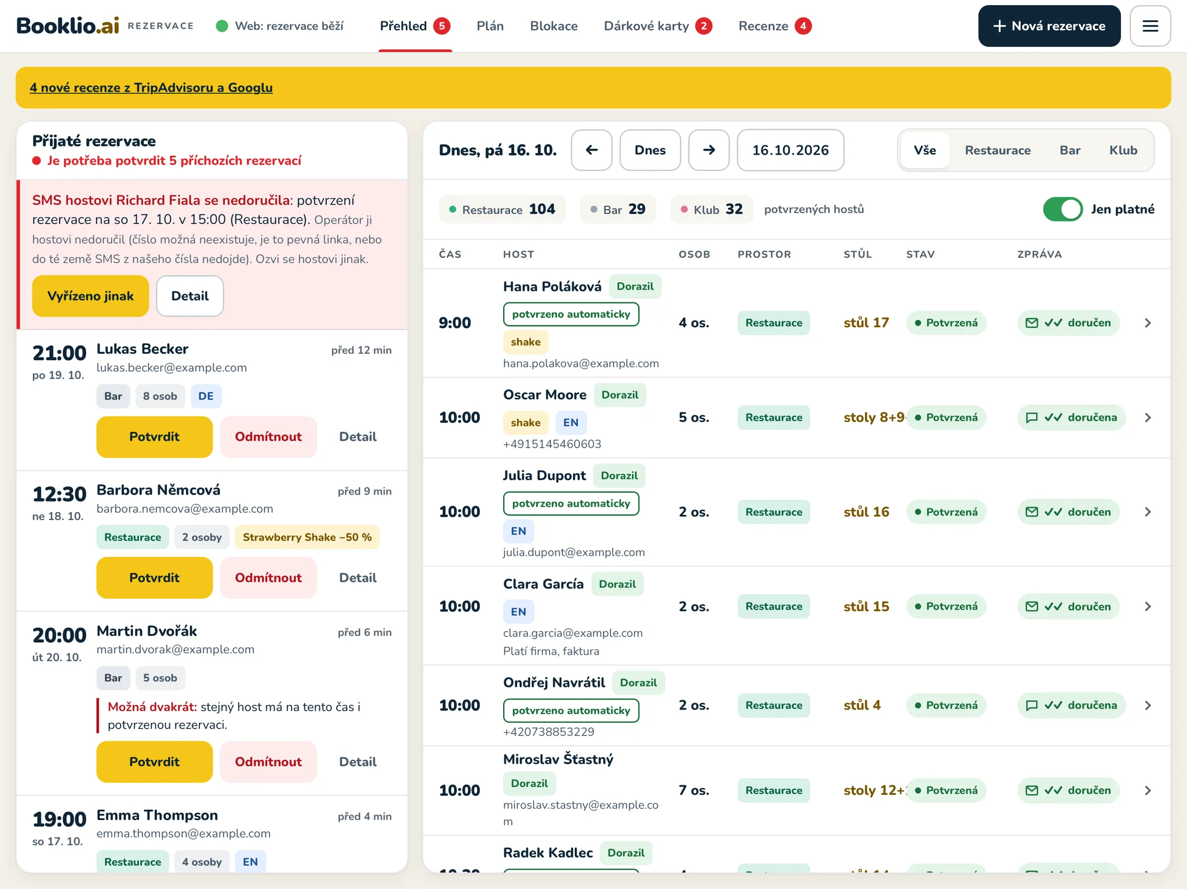
Task: Click envelope icon in Hana Poláková row
Action: click(1032, 323)
